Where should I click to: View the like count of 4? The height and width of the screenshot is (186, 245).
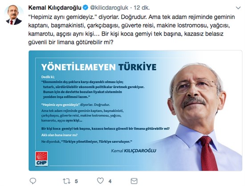[110, 181]
